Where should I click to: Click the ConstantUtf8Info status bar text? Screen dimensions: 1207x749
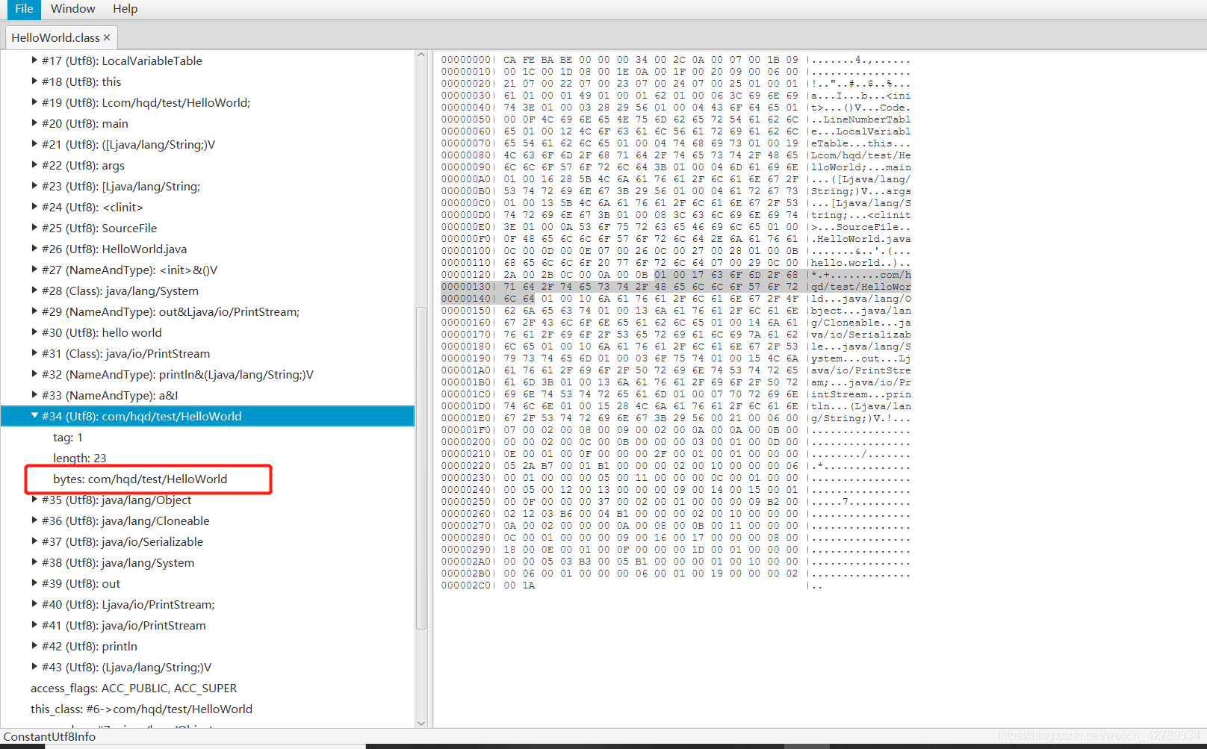(x=49, y=736)
